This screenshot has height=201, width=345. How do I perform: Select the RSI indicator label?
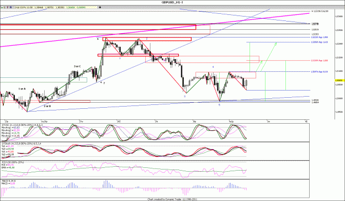pyautogui.click(x=13, y=162)
